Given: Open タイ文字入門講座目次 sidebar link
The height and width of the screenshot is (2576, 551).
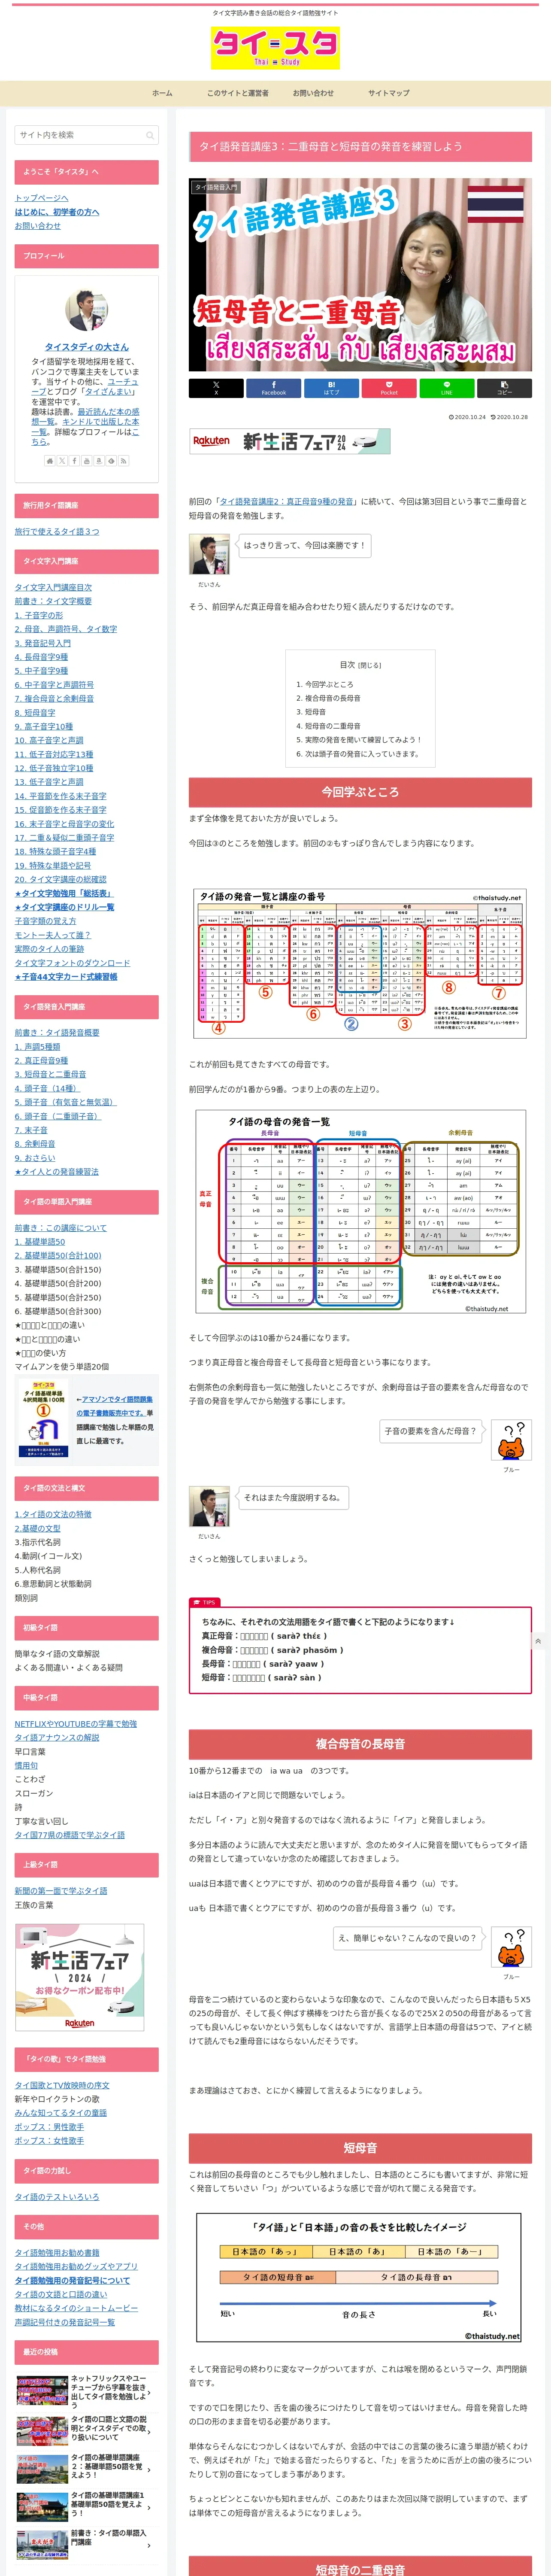Looking at the screenshot, I should (53, 588).
